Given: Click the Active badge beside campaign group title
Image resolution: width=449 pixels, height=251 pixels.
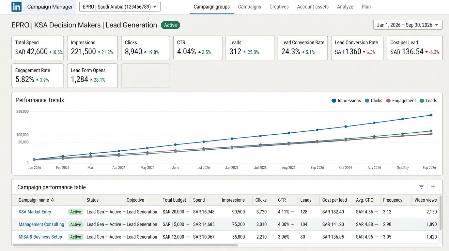Looking at the screenshot, I should (x=170, y=25).
